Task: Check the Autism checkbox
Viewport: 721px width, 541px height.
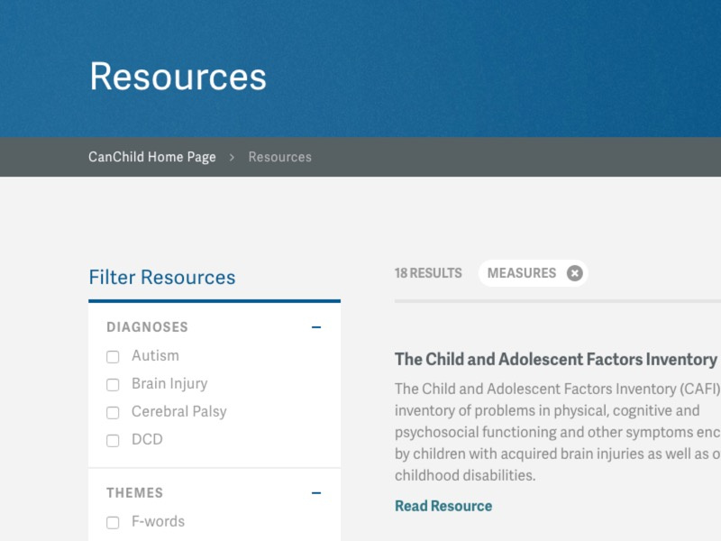Action: click(113, 357)
